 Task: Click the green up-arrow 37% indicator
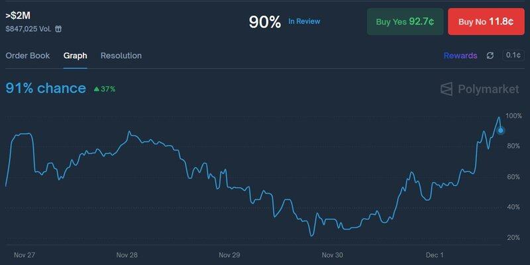[x=105, y=89]
